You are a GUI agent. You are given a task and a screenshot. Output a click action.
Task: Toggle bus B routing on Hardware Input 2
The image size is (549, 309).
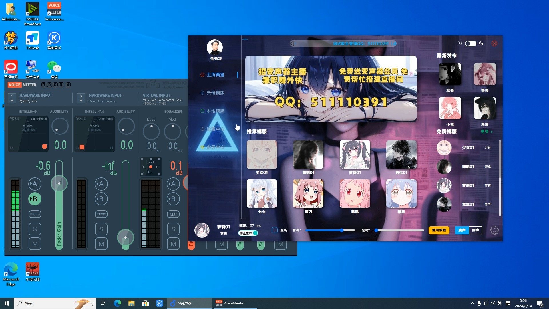[101, 199]
